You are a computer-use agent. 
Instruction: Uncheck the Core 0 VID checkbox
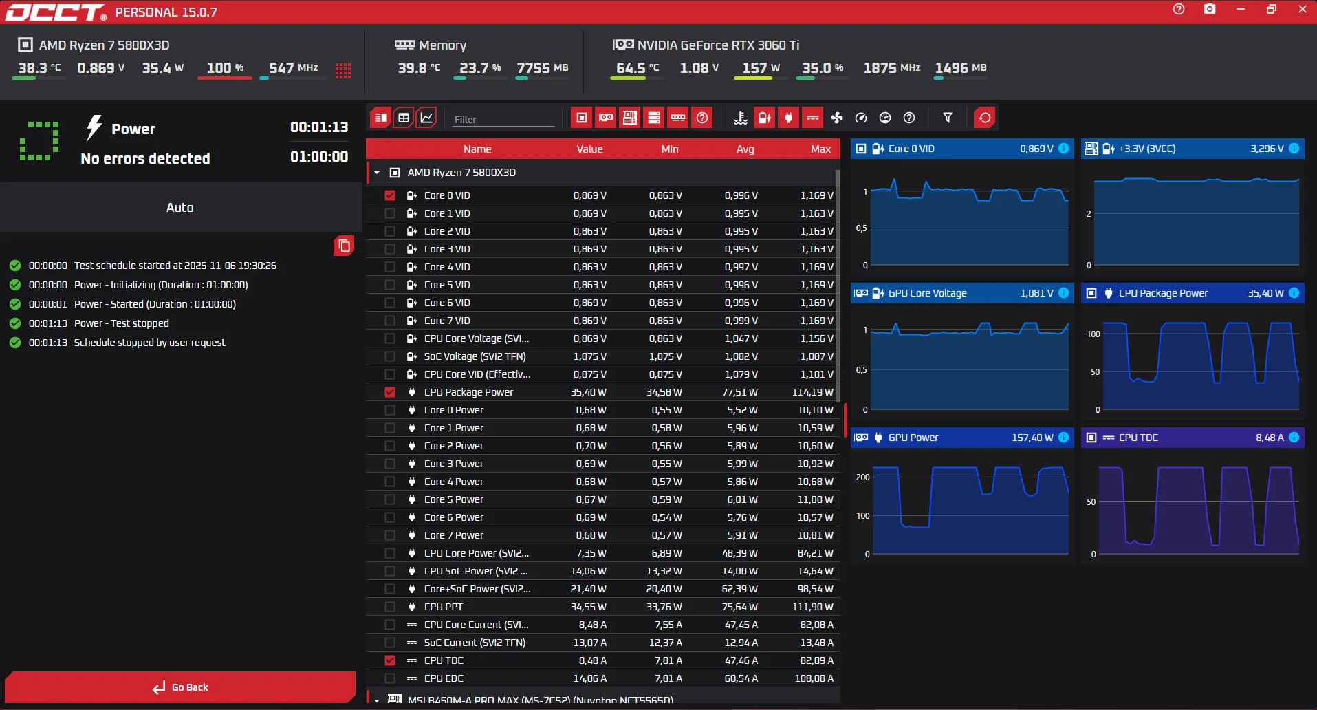[390, 195]
